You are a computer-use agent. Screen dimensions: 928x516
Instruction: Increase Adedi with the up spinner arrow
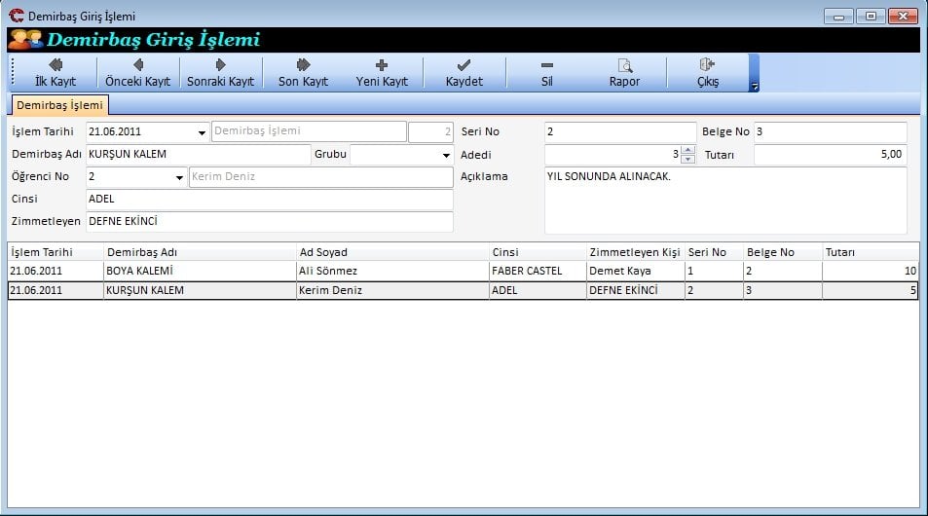click(688, 150)
